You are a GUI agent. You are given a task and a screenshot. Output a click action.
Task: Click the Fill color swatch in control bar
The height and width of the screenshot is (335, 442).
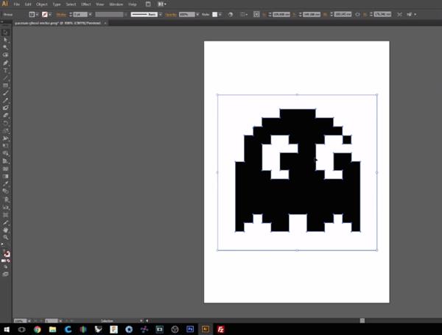(32, 15)
